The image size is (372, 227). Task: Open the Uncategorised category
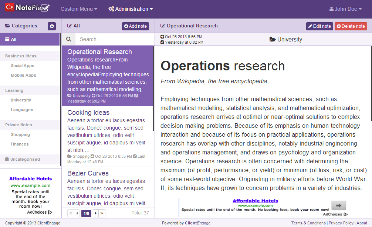click(x=25, y=159)
